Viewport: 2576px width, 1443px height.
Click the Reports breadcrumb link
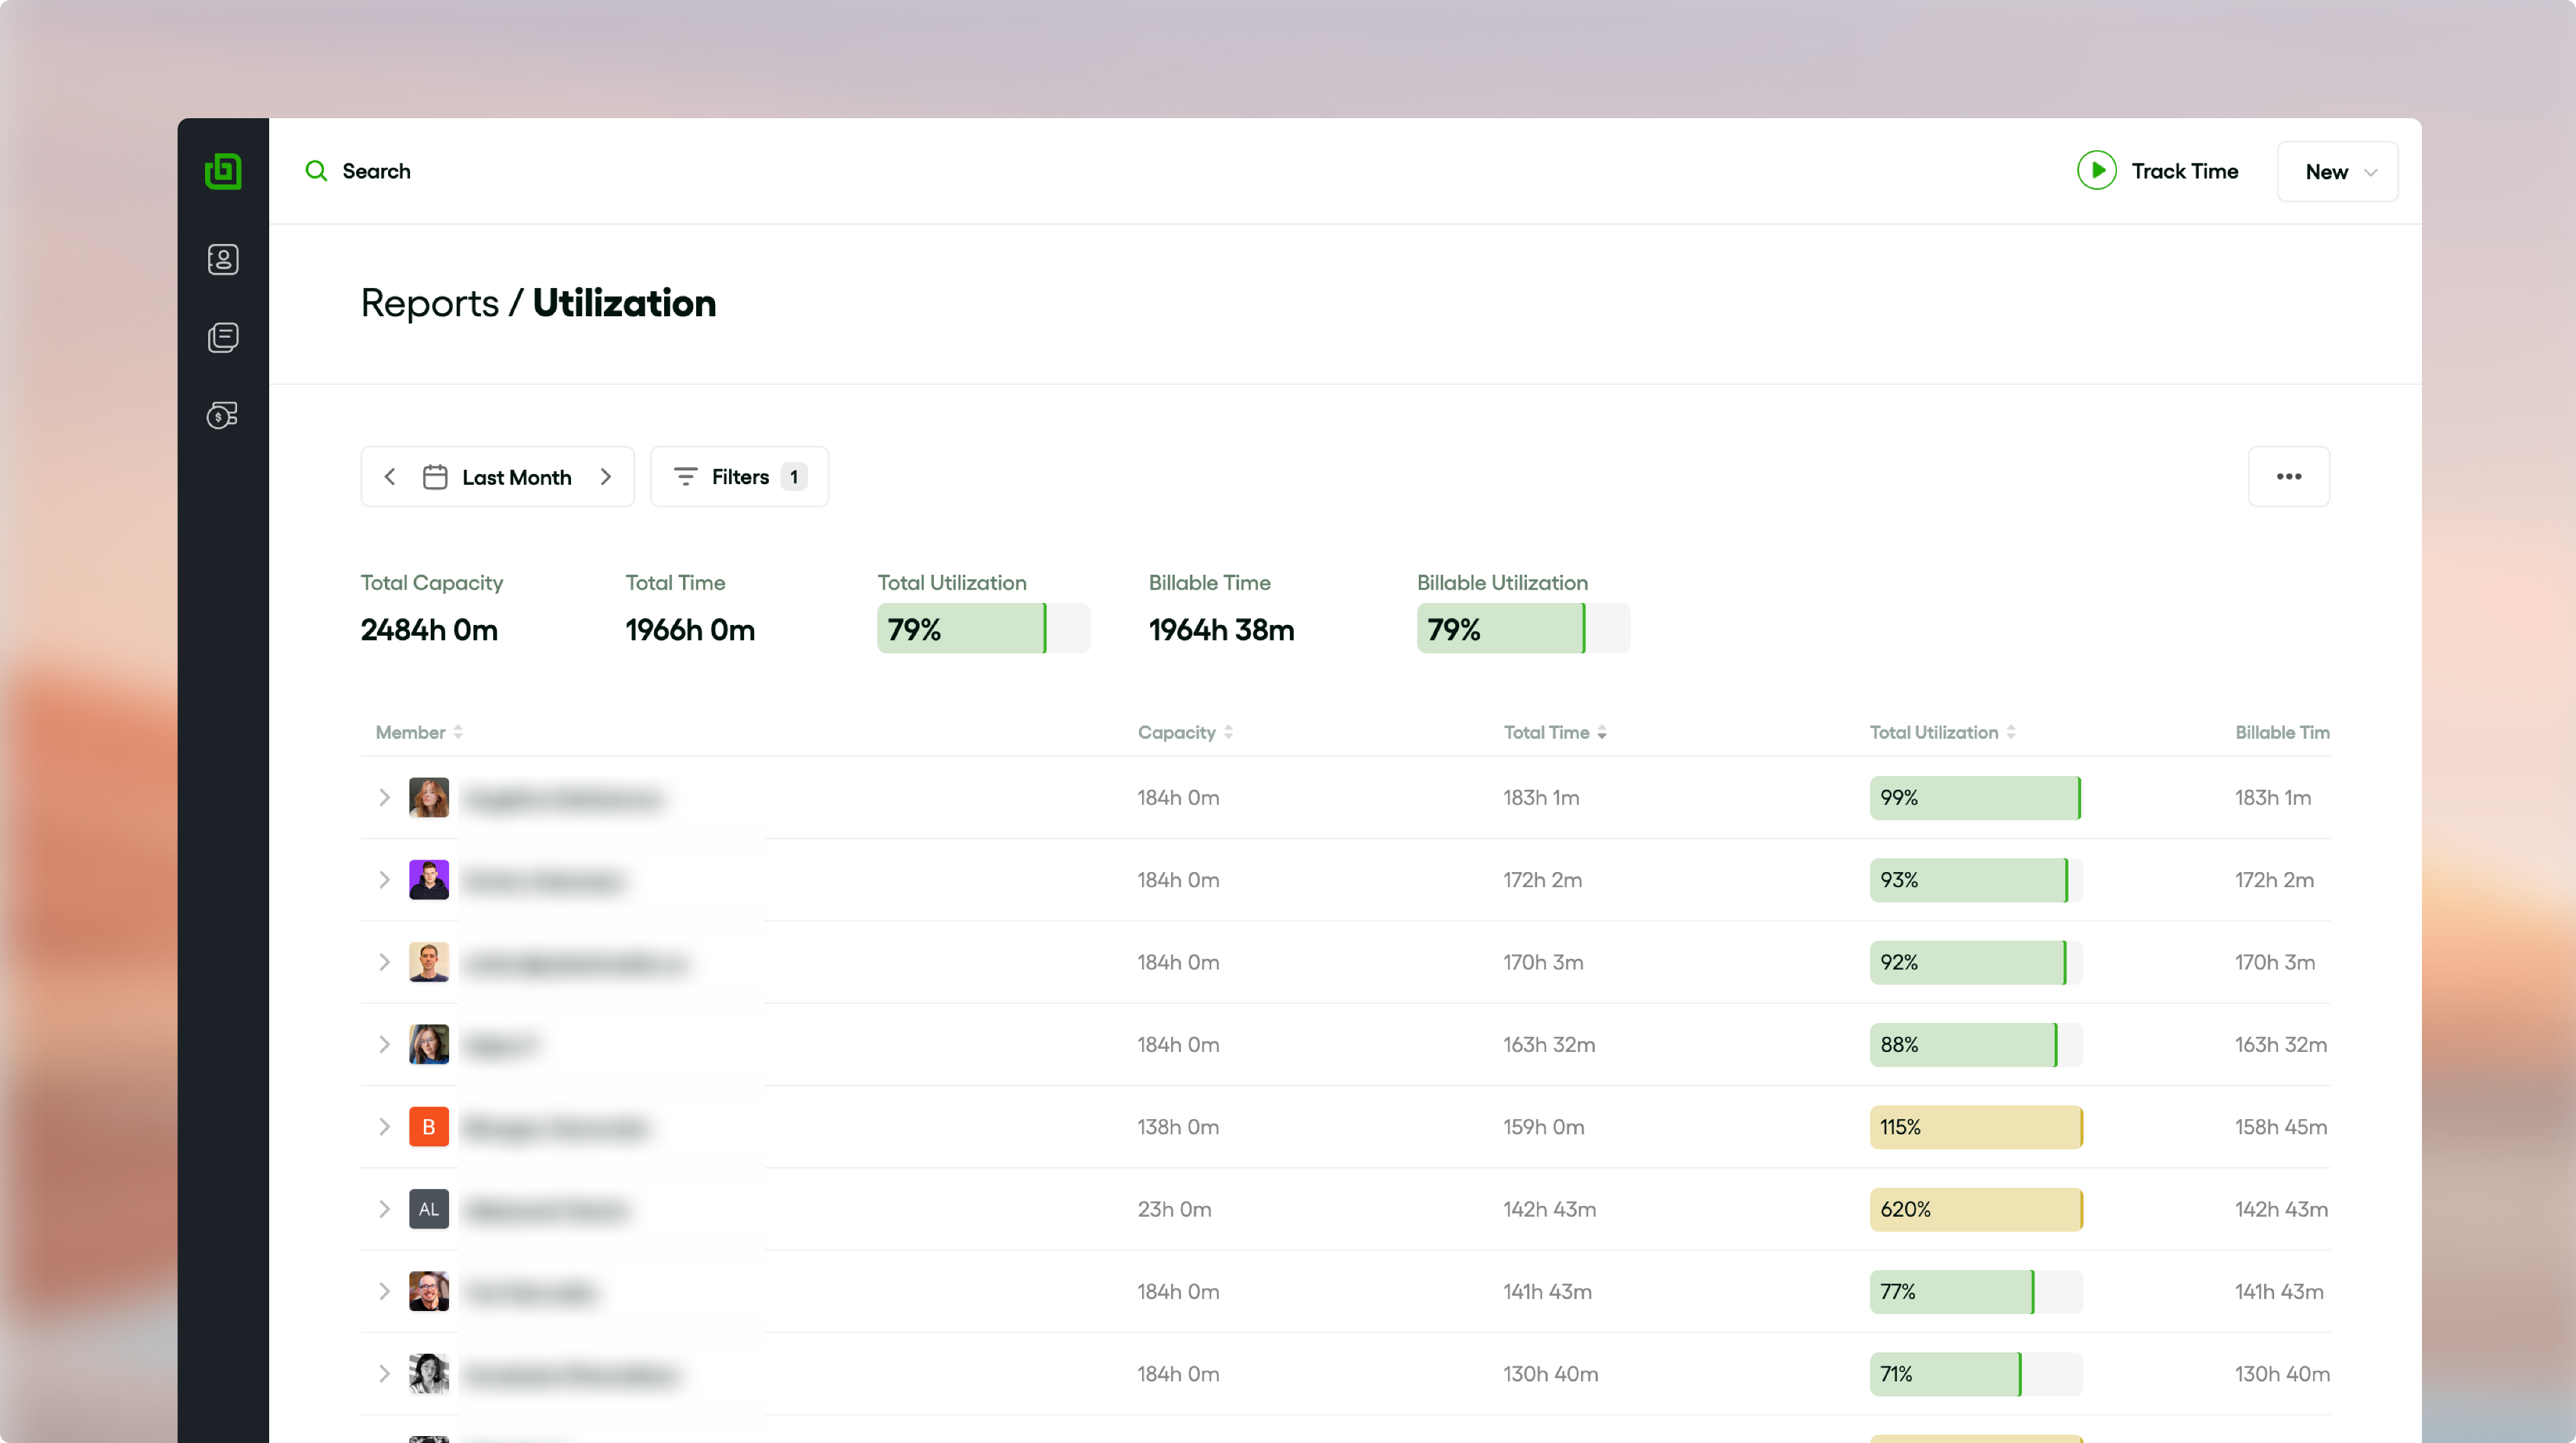click(x=429, y=303)
